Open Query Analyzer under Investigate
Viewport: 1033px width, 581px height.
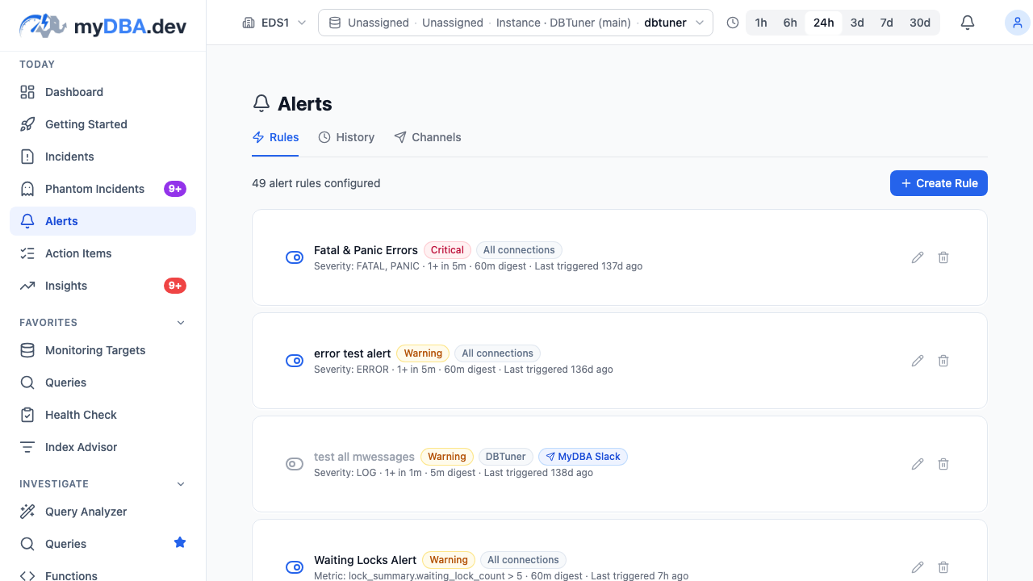pyautogui.click(x=102, y=512)
